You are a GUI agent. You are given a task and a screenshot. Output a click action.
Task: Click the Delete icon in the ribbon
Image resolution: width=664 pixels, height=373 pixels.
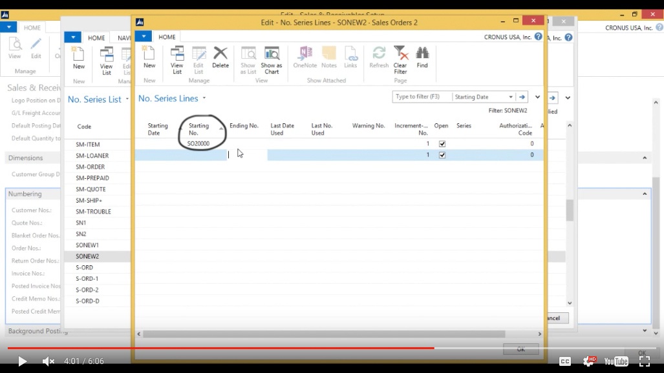[220, 57]
